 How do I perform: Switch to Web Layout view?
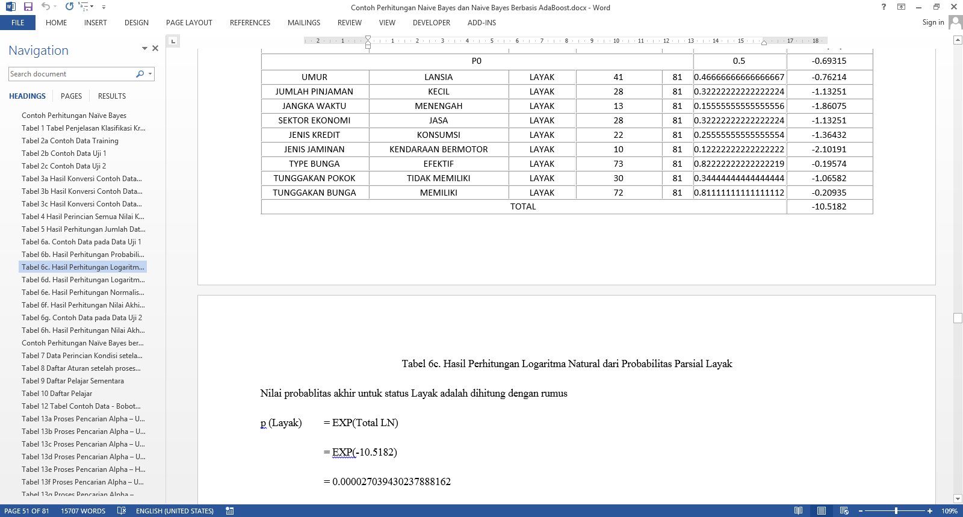tap(844, 510)
